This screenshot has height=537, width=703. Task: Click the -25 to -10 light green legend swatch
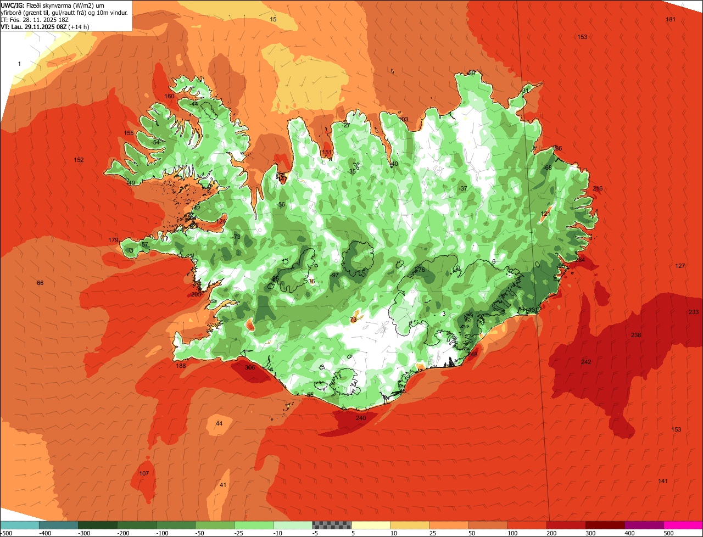click(254, 525)
